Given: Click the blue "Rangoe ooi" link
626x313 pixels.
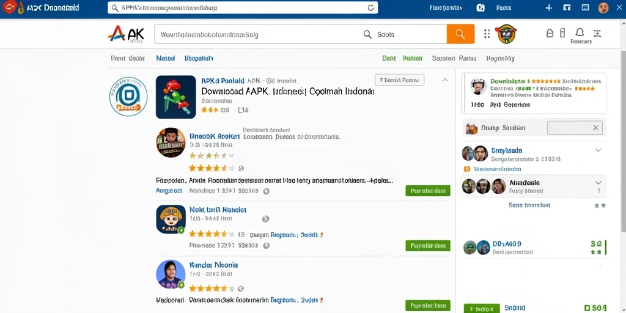Looking at the screenshot, I should coord(169,191).
